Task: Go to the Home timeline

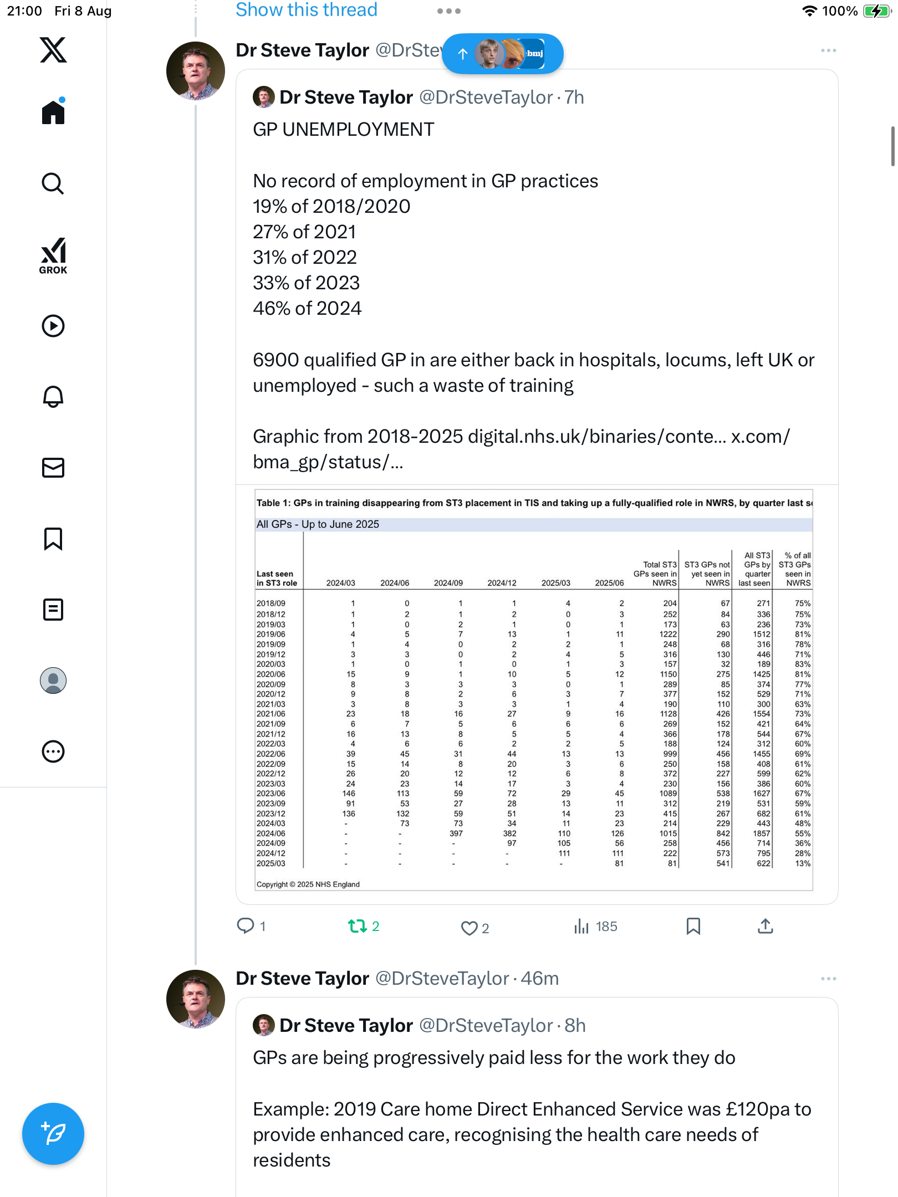Action: 53,112
